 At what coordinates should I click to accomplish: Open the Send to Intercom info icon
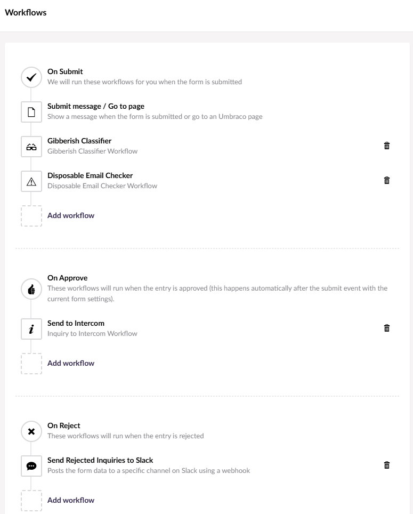click(31, 329)
